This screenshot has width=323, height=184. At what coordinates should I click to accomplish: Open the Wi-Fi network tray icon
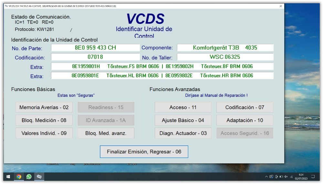point(291,177)
